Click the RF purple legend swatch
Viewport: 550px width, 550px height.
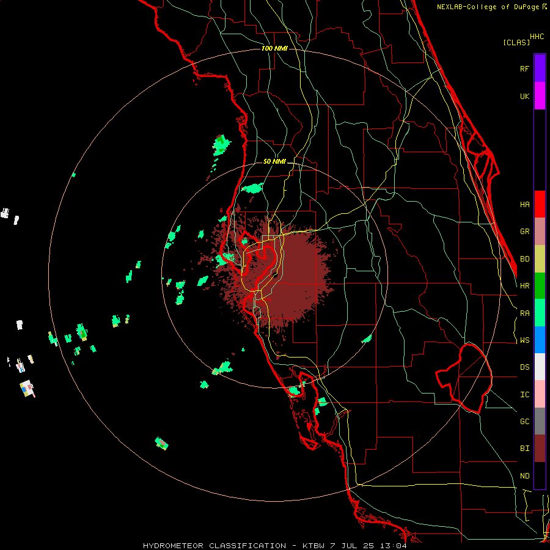pyautogui.click(x=540, y=68)
